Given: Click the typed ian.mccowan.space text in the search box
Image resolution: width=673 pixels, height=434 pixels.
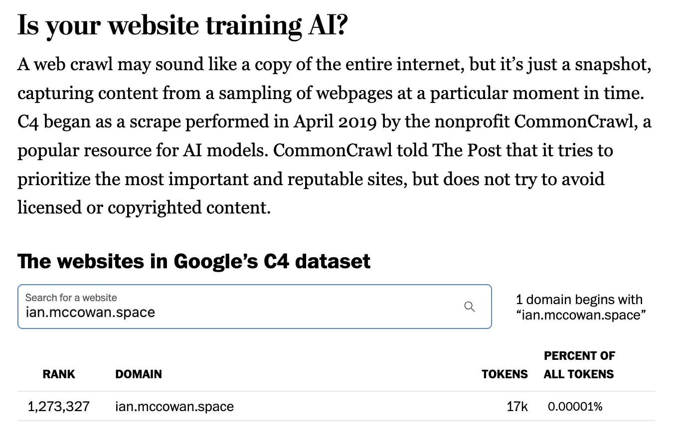Looking at the screenshot, I should 90,313.
